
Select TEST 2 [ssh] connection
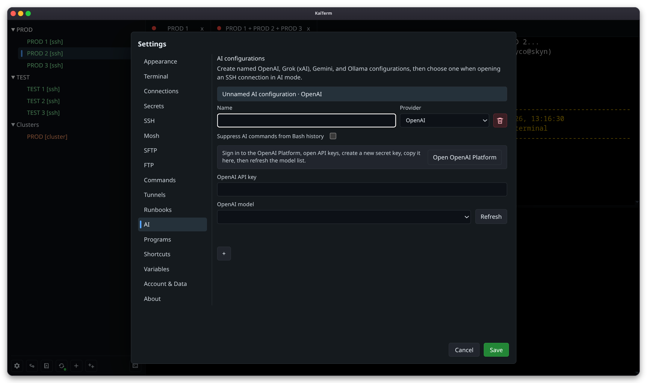point(43,101)
